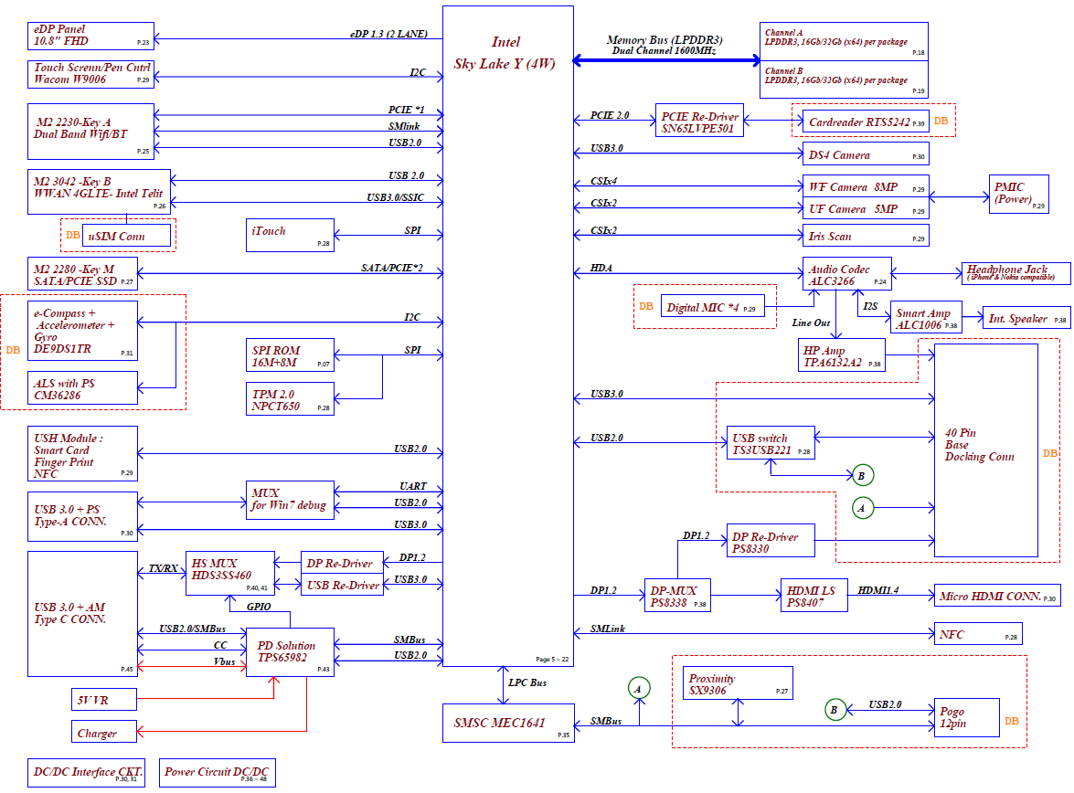Select the SMSC MEC1641 controller block
Viewport: 1074px width, 793px height.
507,723
